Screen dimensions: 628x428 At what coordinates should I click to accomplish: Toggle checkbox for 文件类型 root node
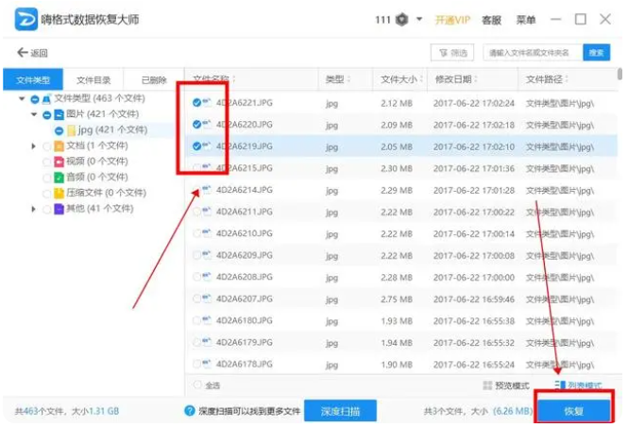[x=35, y=99]
